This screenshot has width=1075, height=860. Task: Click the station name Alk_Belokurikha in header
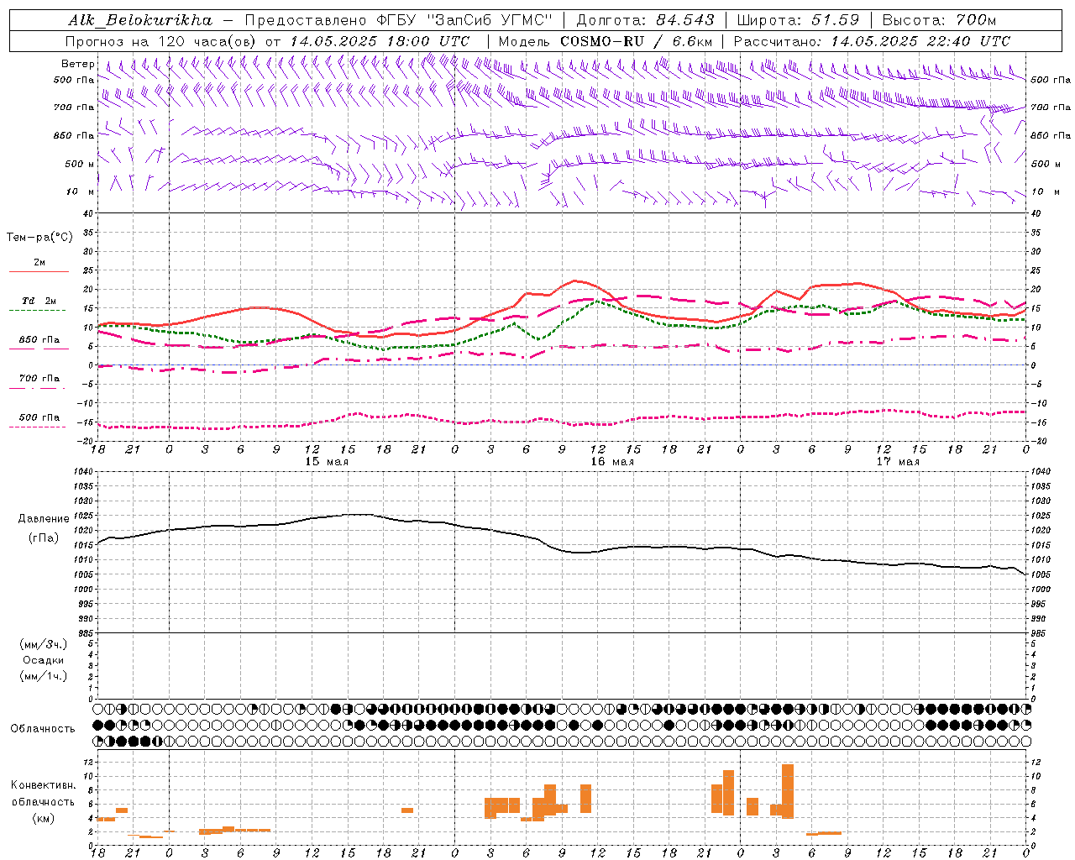pyautogui.click(x=140, y=20)
